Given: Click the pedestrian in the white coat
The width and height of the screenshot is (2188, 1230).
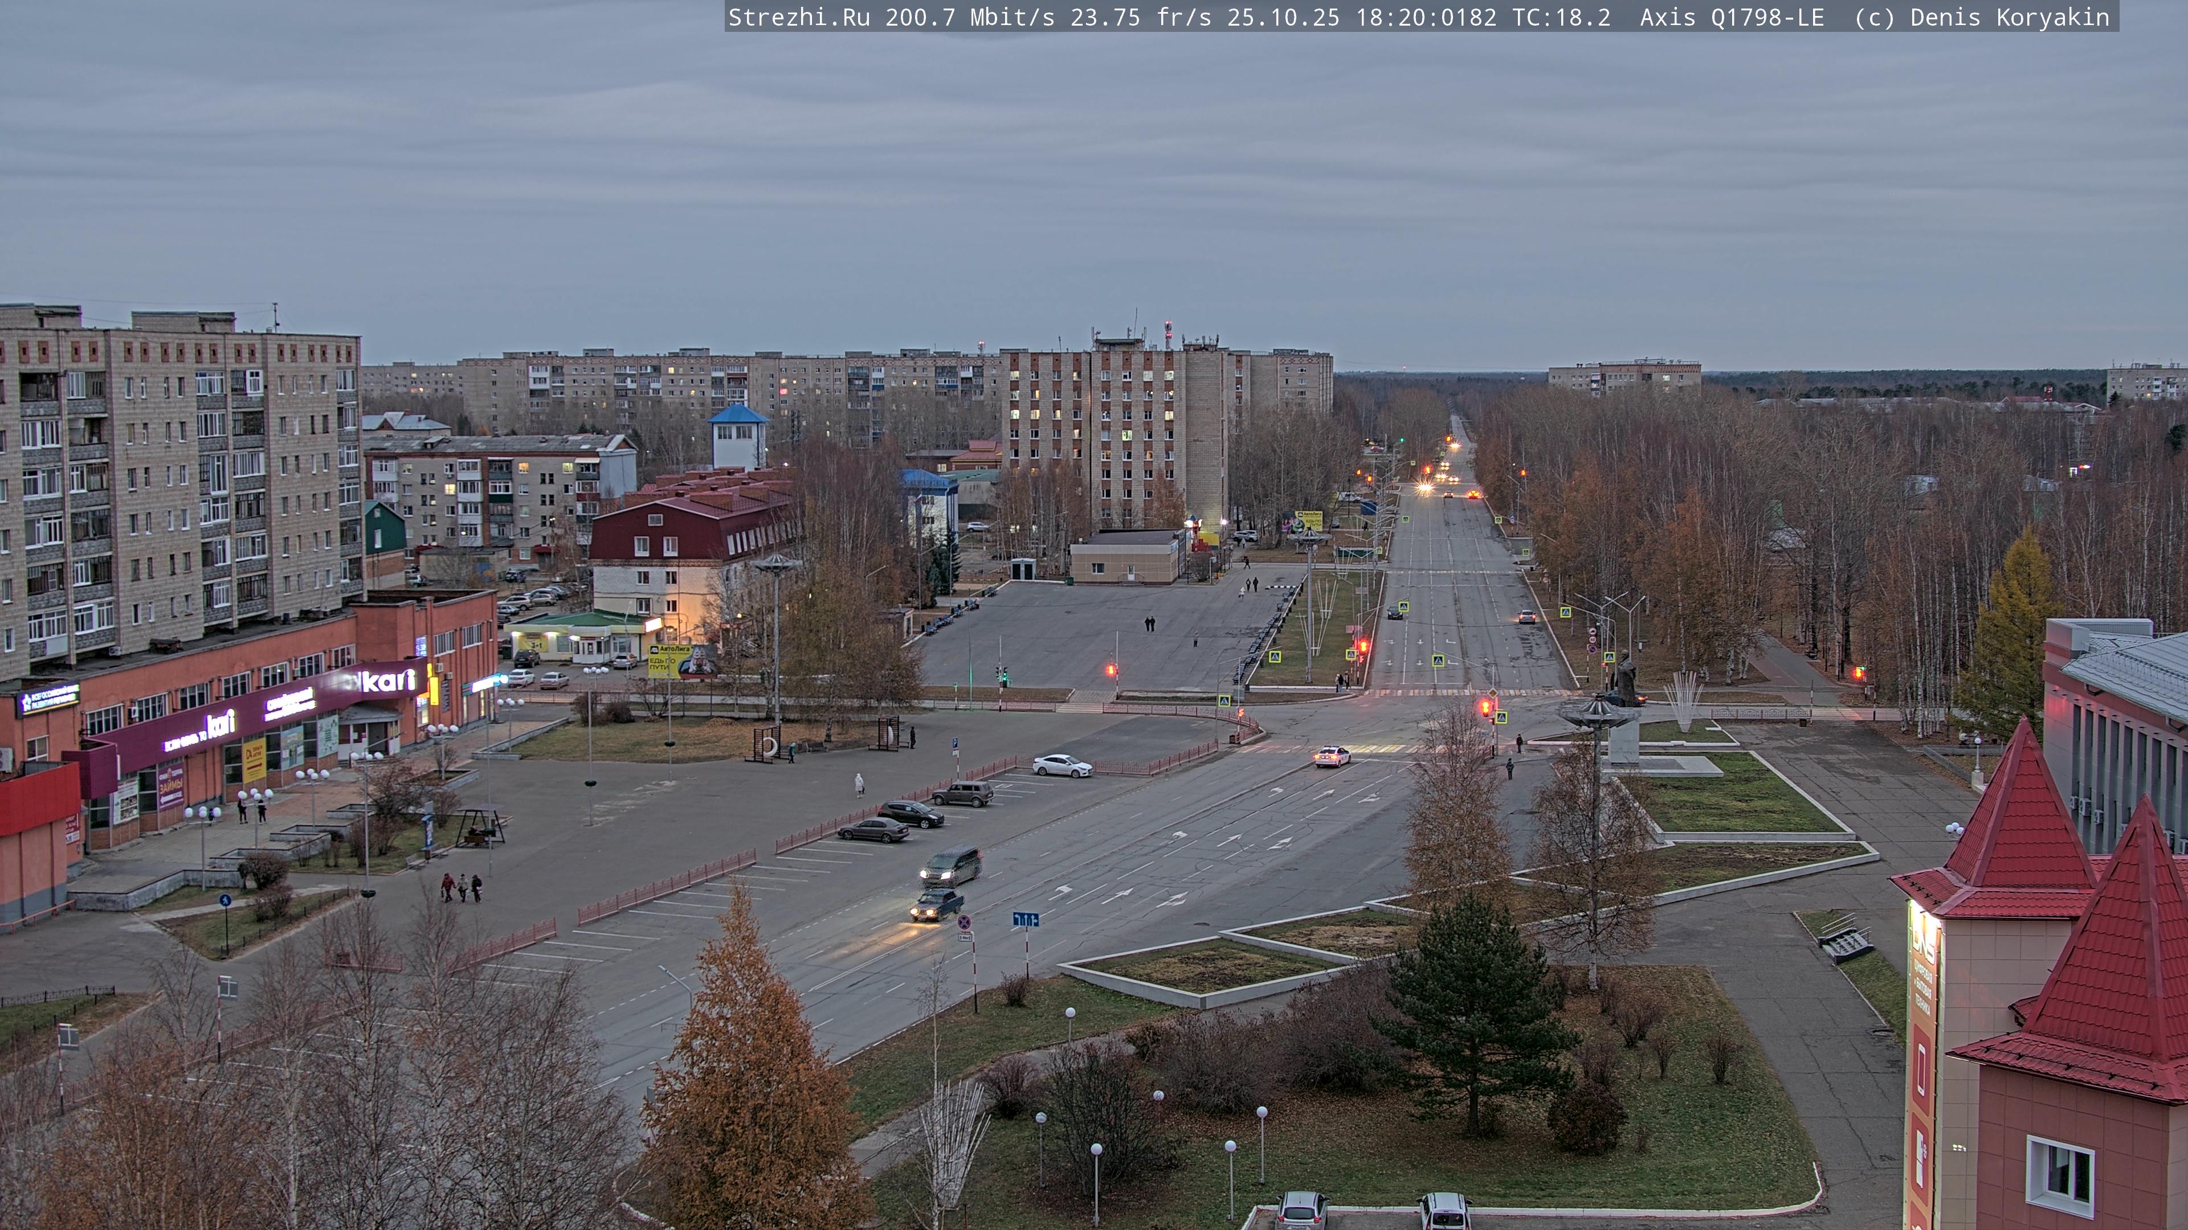Looking at the screenshot, I should [x=859, y=784].
